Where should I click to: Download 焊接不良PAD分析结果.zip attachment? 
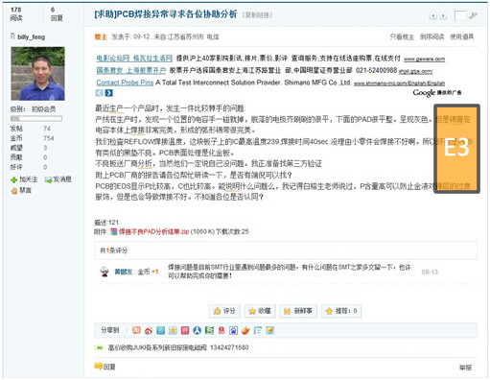[x=153, y=231]
